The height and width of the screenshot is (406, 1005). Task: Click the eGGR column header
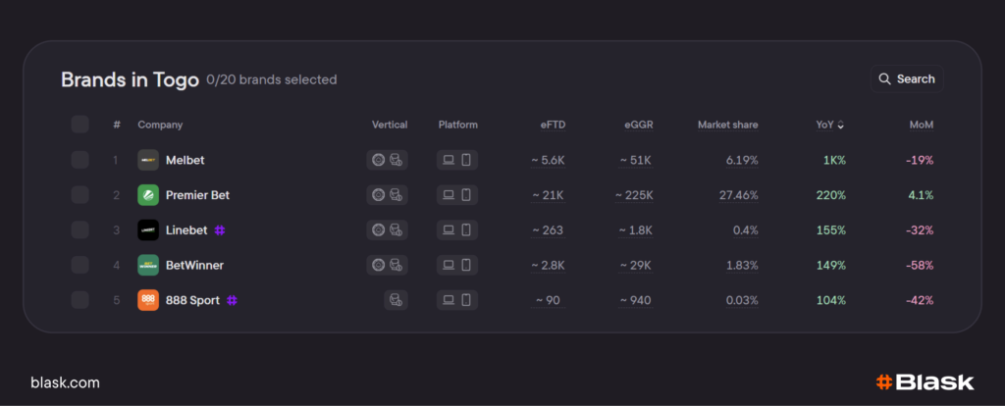(x=638, y=125)
